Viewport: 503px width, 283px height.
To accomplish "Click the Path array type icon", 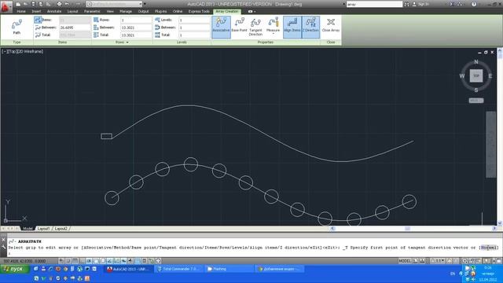I will click(17, 27).
